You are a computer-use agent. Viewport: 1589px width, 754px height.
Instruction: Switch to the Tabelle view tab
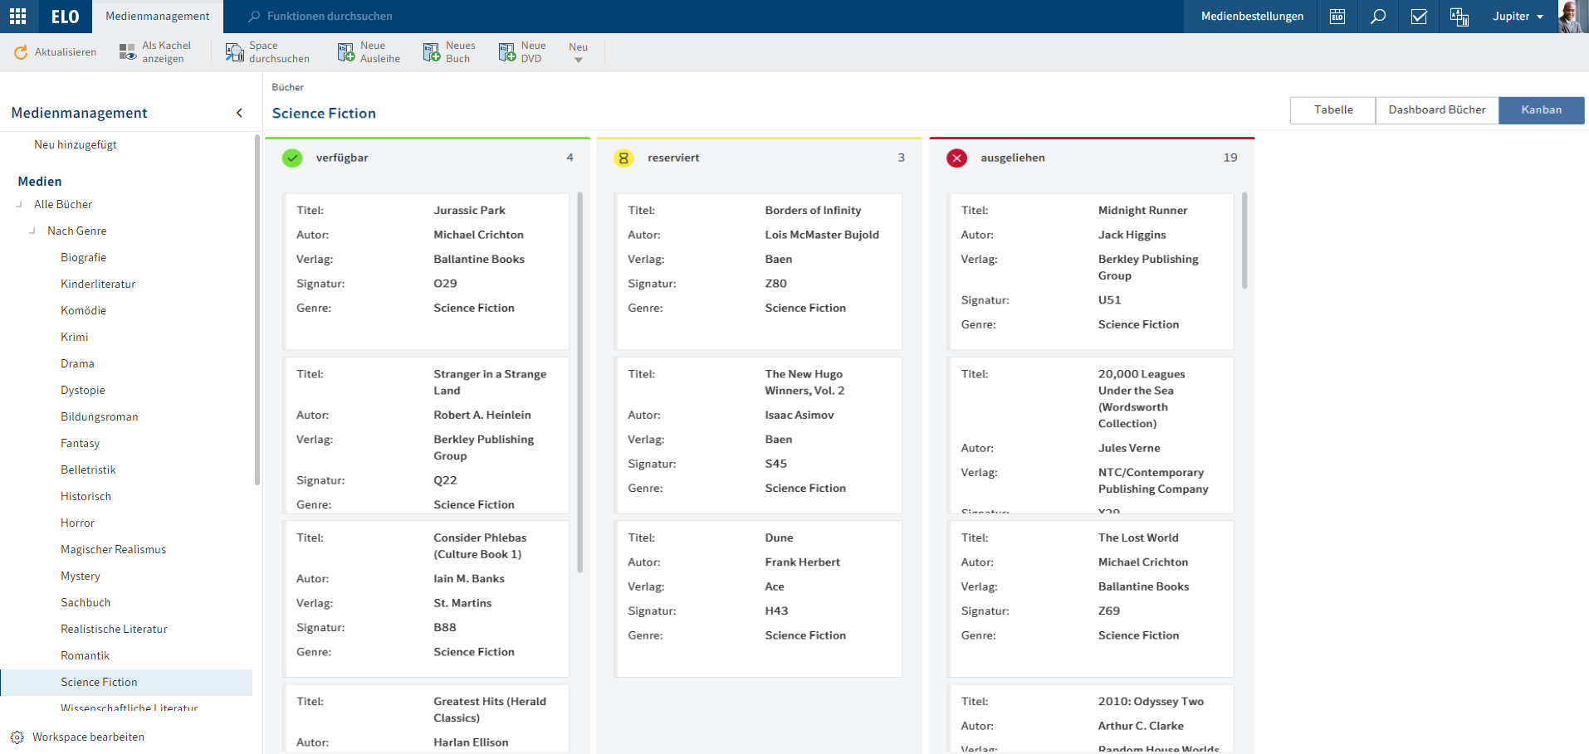point(1333,110)
